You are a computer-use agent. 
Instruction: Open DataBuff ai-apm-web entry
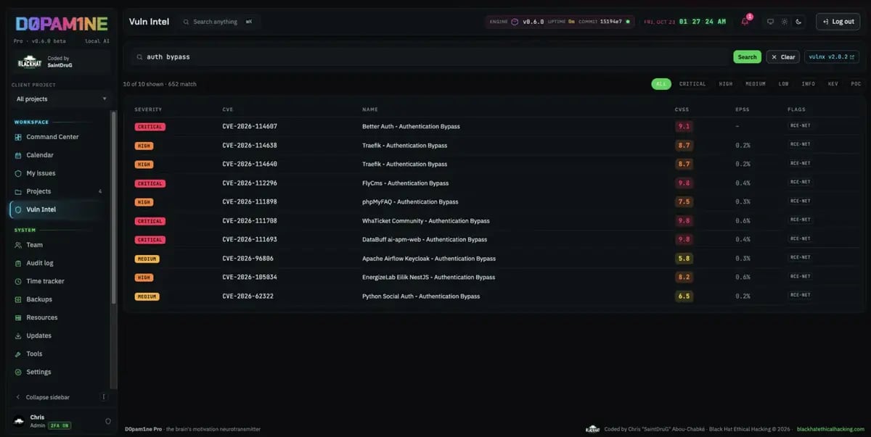pyautogui.click(x=425, y=239)
